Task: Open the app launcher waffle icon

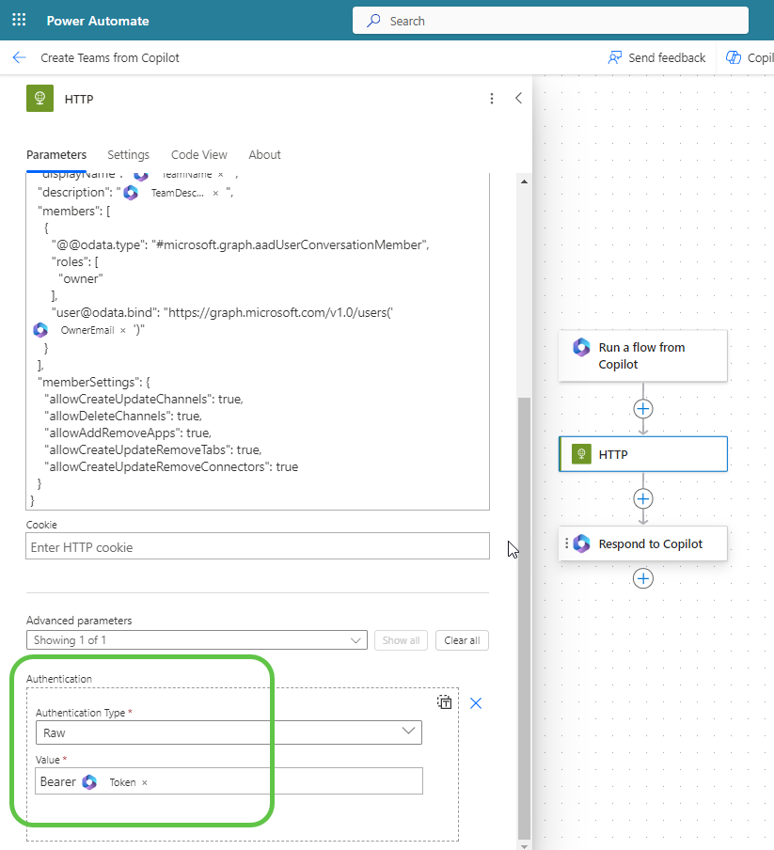Action: 19,20
